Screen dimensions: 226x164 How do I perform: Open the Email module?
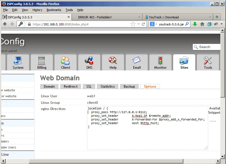(x=137, y=62)
